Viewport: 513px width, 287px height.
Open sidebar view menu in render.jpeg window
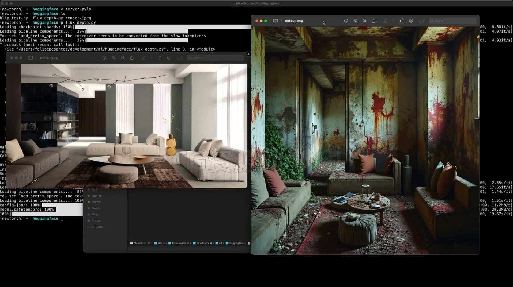click(x=32, y=58)
